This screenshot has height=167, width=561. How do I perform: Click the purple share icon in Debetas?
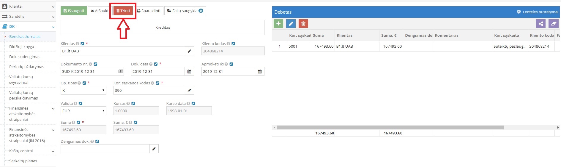pyautogui.click(x=540, y=24)
